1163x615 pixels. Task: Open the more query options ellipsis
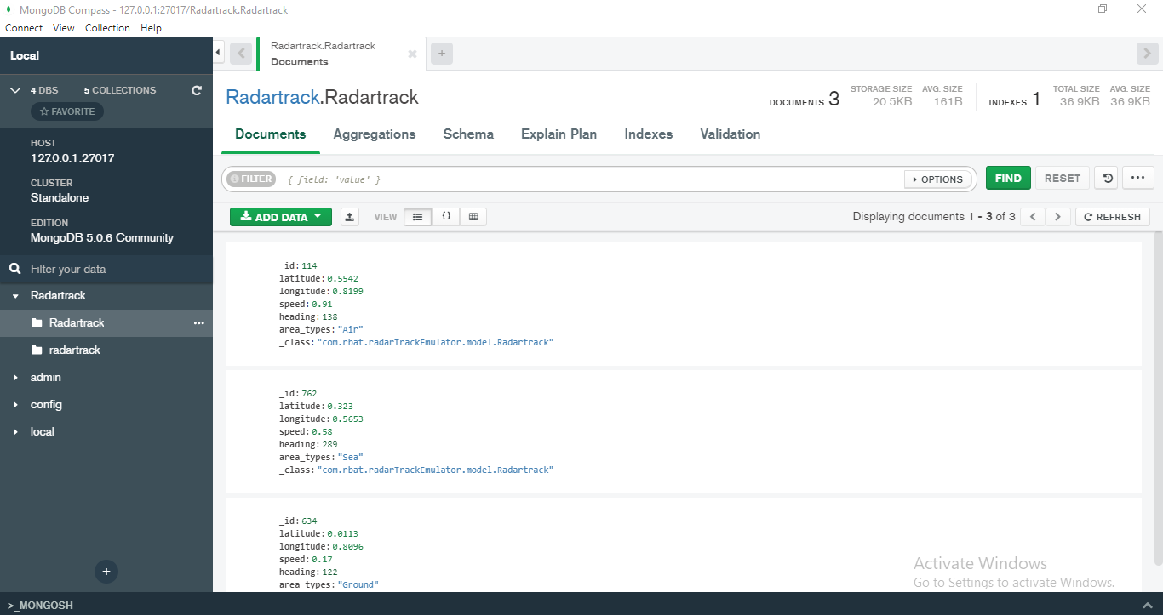coord(1138,179)
